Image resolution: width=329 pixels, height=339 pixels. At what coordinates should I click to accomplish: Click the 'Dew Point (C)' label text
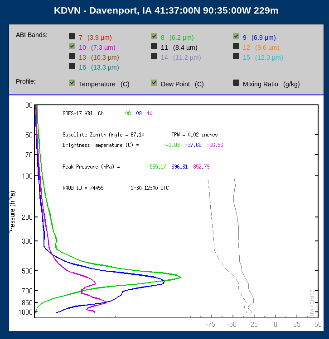(x=182, y=84)
